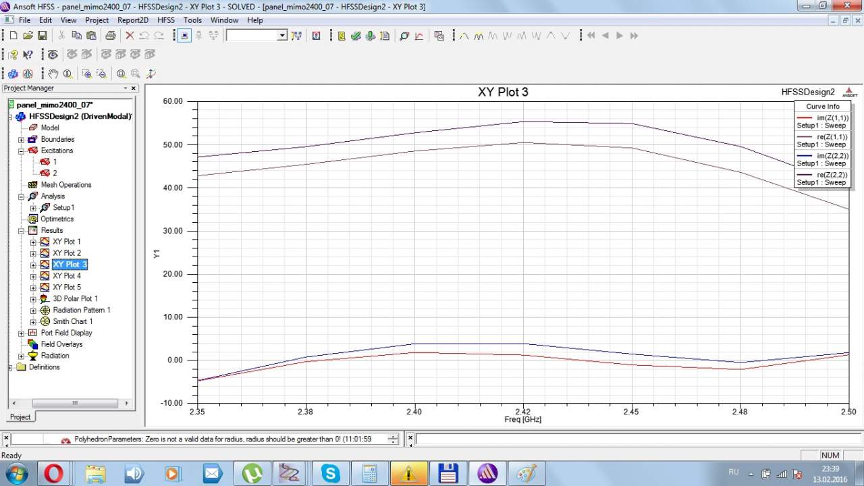The width and height of the screenshot is (864, 486).
Task: Open the Paint palette app on the taskbar
Action: click(526, 473)
